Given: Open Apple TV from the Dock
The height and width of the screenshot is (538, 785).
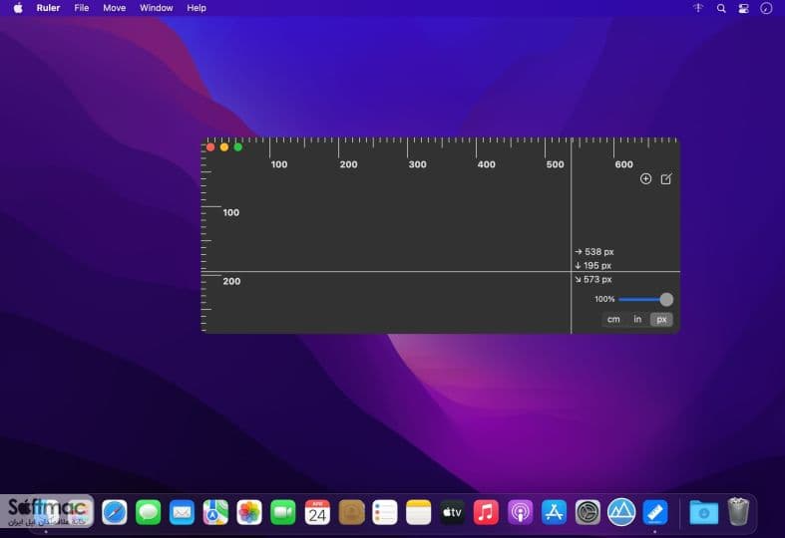Looking at the screenshot, I should pos(452,512).
